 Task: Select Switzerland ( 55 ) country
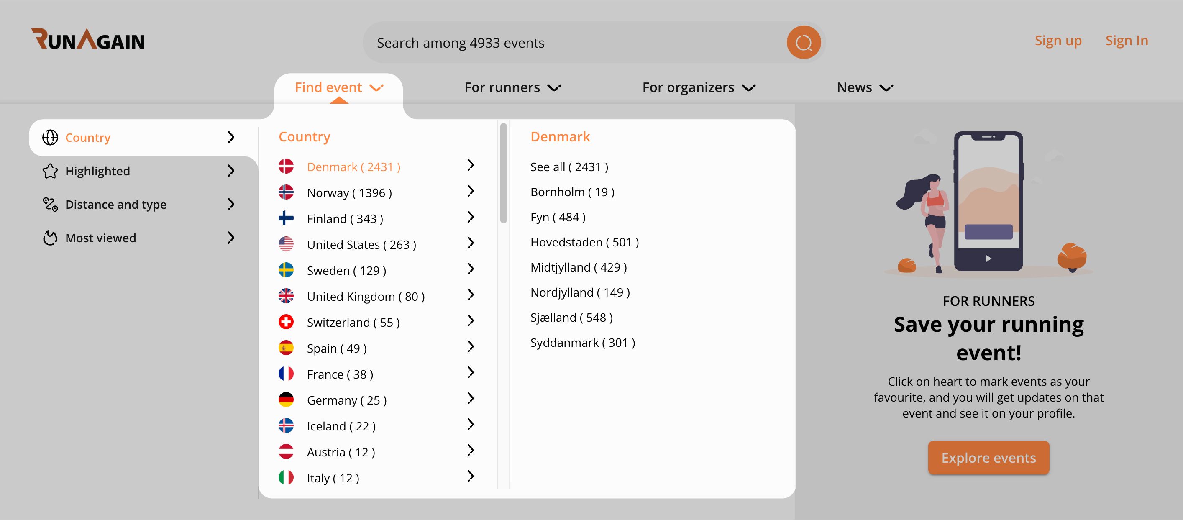353,323
